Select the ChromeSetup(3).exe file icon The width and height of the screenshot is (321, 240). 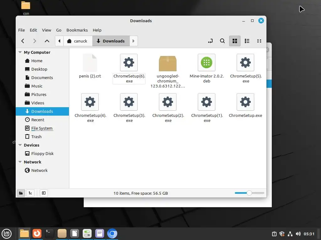(x=129, y=102)
